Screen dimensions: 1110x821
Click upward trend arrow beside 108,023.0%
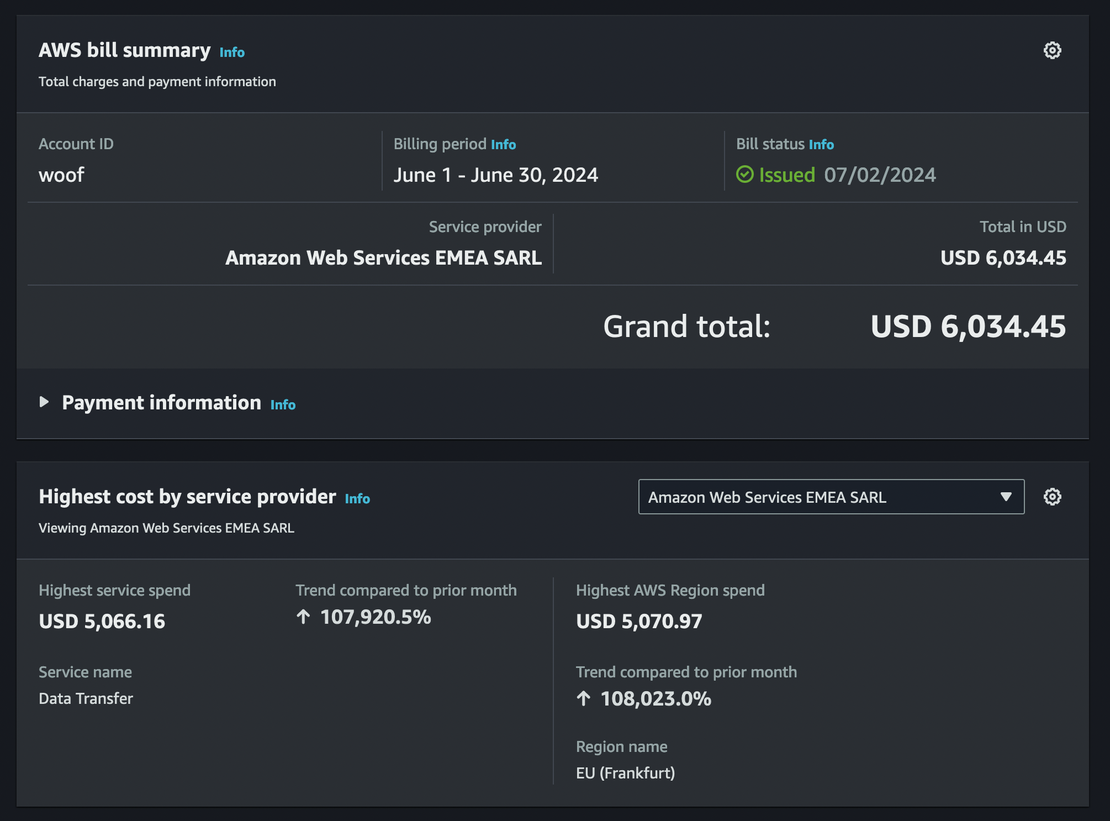[x=584, y=698]
